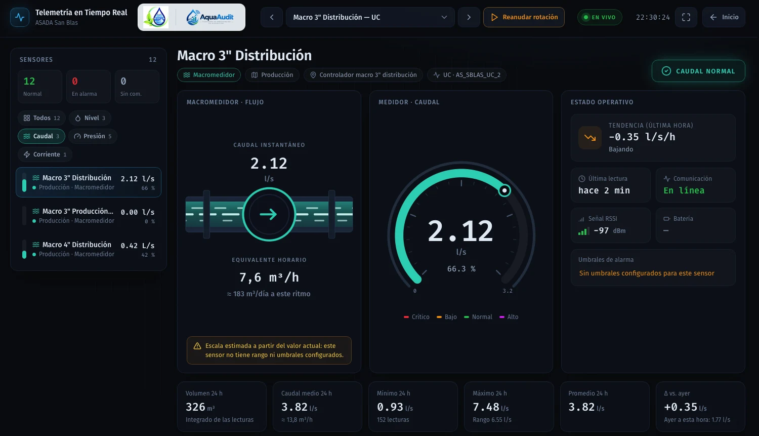The height and width of the screenshot is (436, 759).
Task: Select the Nivel filter chip
Action: coord(90,118)
